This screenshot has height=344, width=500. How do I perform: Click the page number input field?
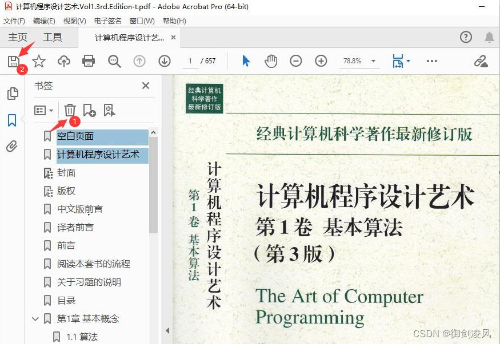pyautogui.click(x=190, y=61)
